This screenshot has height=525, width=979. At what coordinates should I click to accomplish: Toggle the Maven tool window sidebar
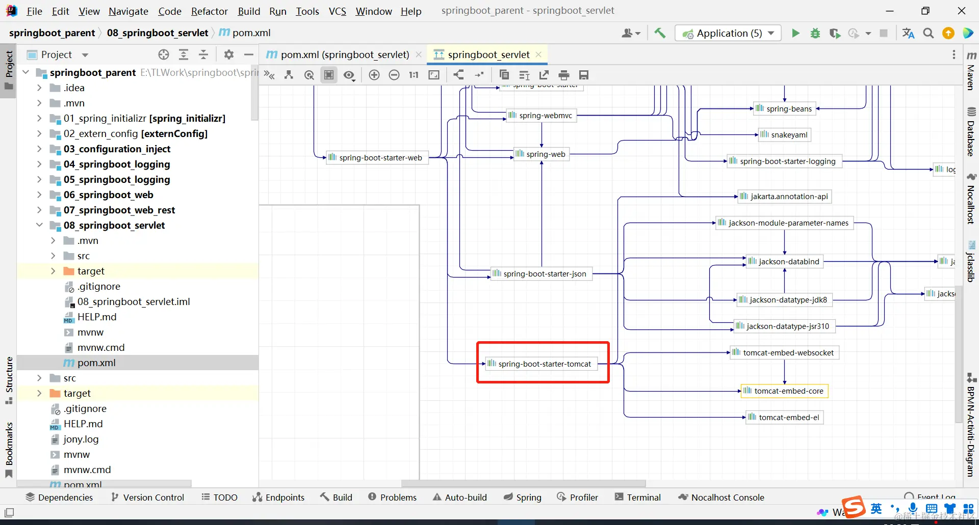971,71
